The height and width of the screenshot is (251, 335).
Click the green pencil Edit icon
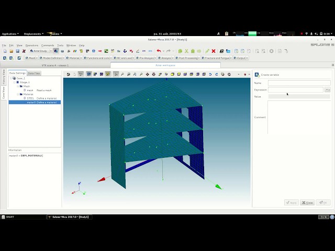[207, 51]
